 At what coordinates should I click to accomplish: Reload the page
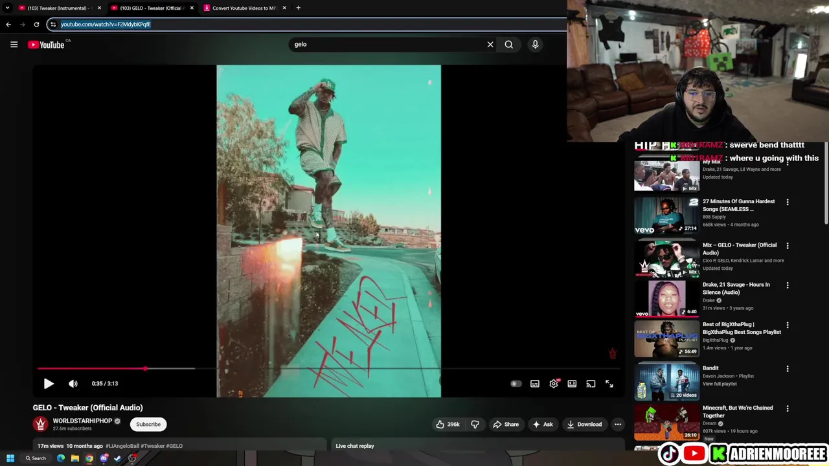point(36,25)
